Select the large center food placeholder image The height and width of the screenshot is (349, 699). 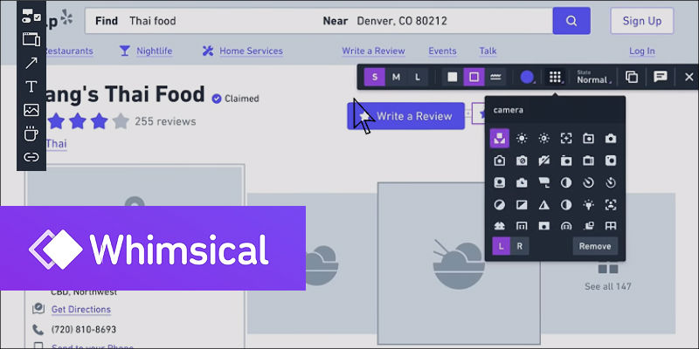459,263
